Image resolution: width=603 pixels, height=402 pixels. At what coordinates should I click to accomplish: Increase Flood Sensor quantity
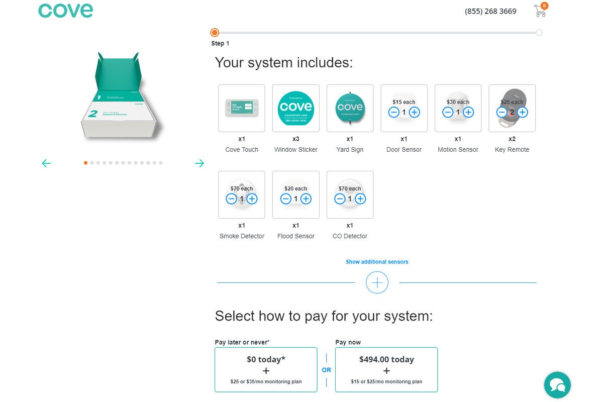(x=306, y=199)
